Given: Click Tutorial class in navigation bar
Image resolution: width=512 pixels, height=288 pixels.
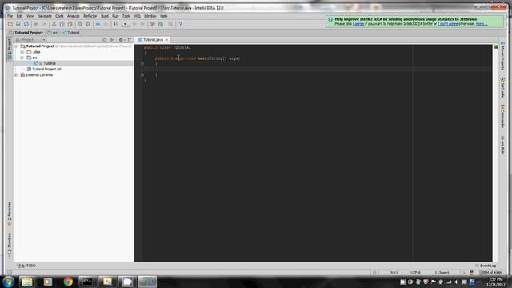Looking at the screenshot, I should 71,33.
